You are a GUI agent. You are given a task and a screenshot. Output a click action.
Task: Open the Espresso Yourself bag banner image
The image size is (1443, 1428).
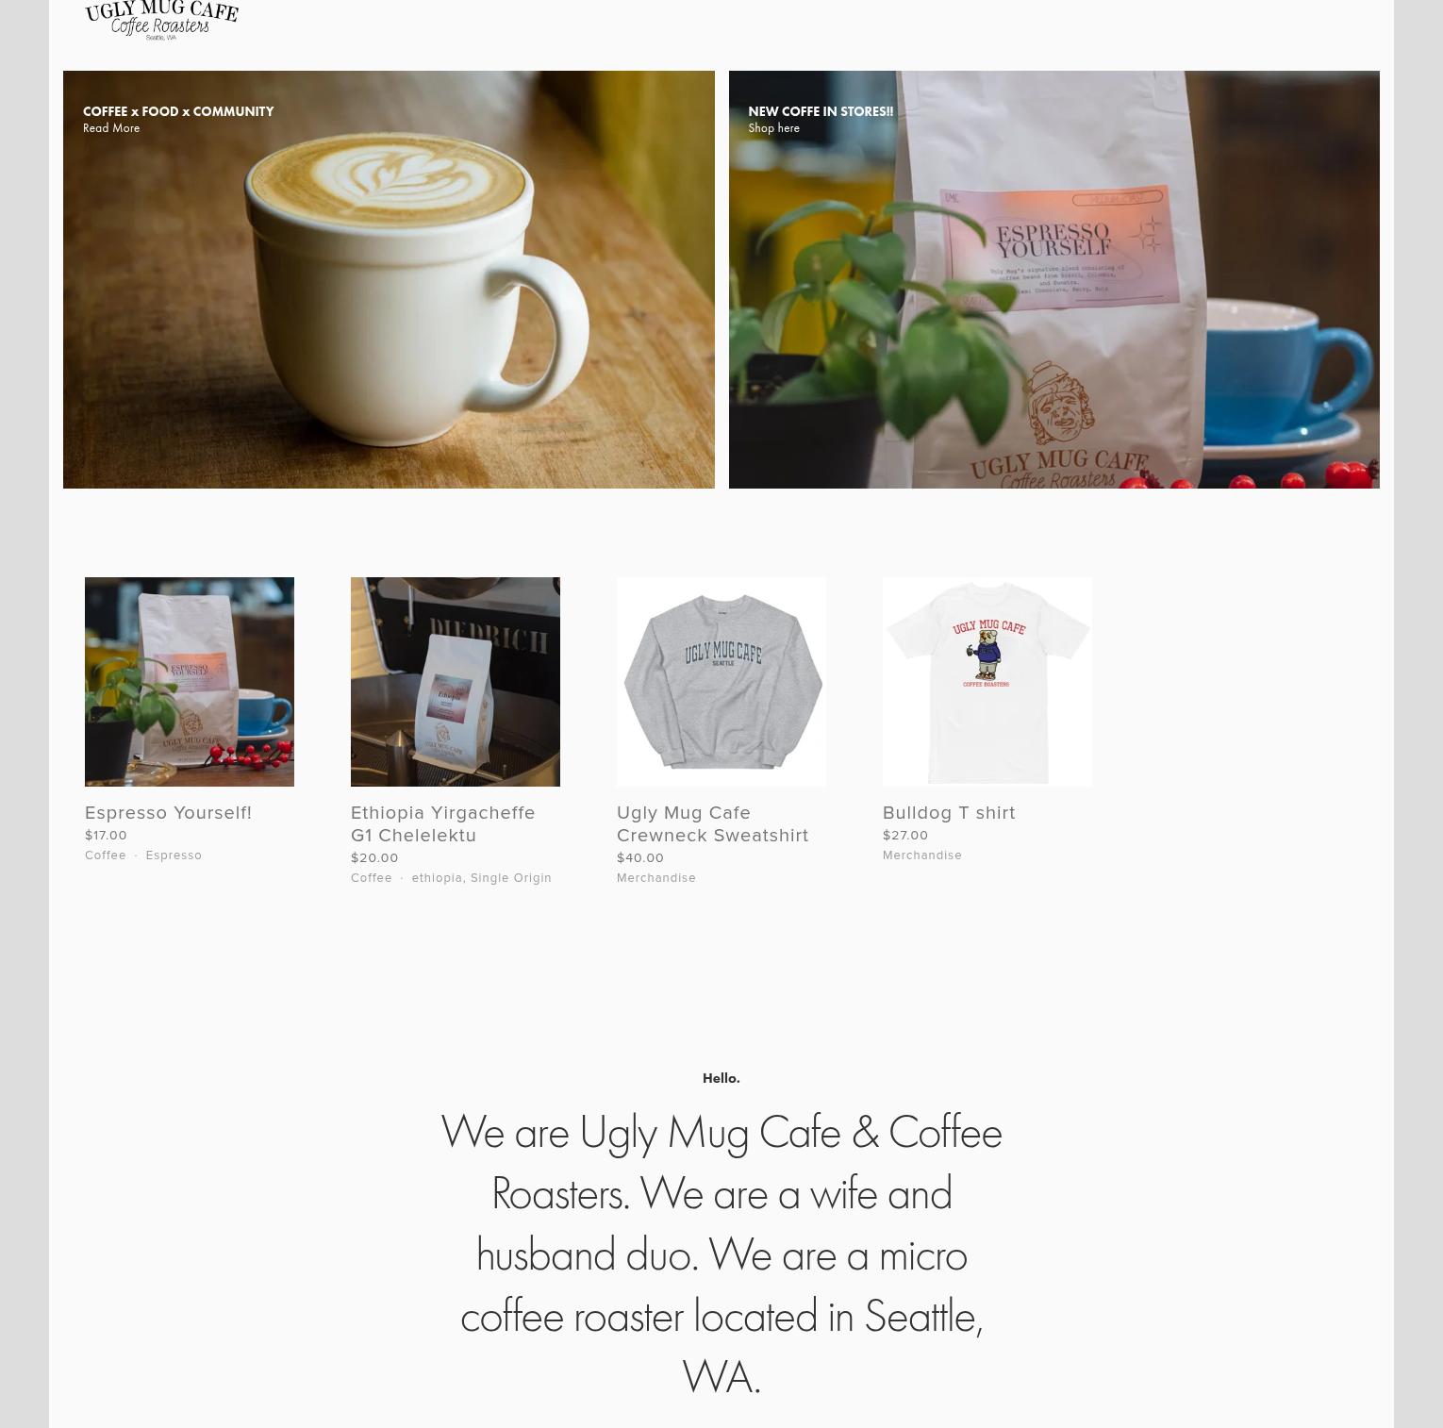coord(1054,279)
